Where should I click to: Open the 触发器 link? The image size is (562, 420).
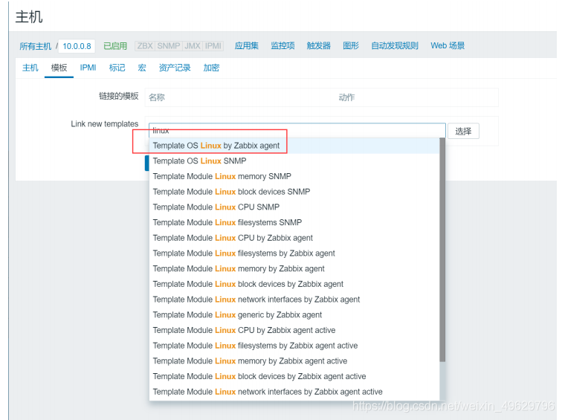pyautogui.click(x=319, y=46)
